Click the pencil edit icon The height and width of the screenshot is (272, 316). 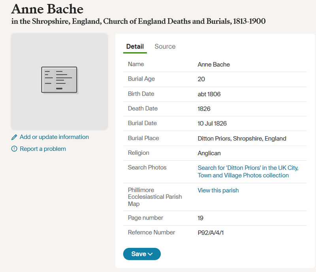(x=14, y=137)
